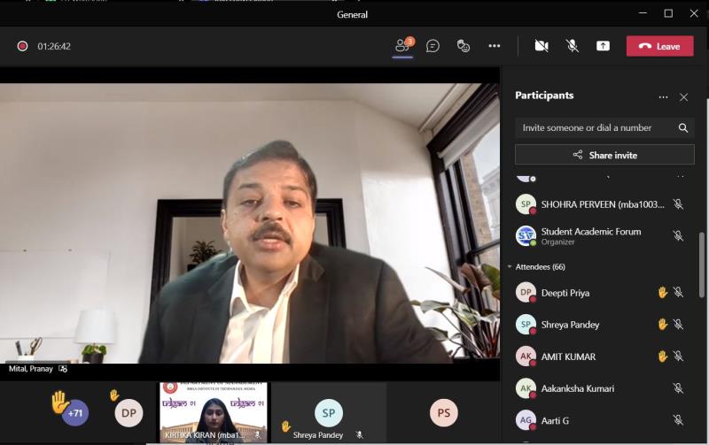Leave the meeting
709x445 pixels.
659,46
